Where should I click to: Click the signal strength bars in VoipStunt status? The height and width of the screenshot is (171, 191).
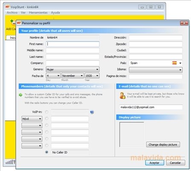tap(10, 162)
